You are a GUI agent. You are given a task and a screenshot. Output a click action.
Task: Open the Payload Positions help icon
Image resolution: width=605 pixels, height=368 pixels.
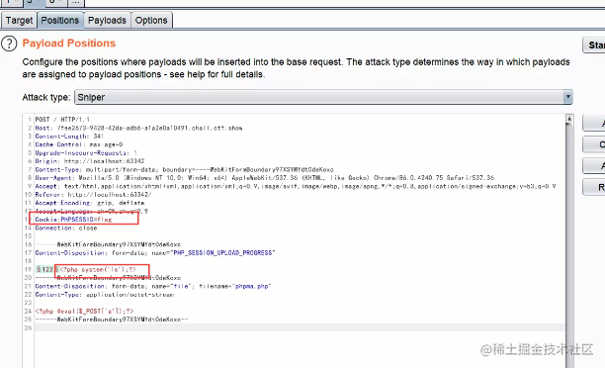[9, 44]
